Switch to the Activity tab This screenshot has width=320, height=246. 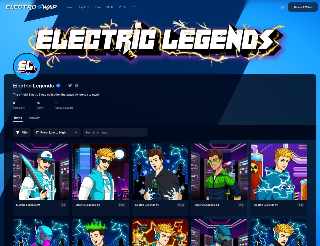(34, 118)
